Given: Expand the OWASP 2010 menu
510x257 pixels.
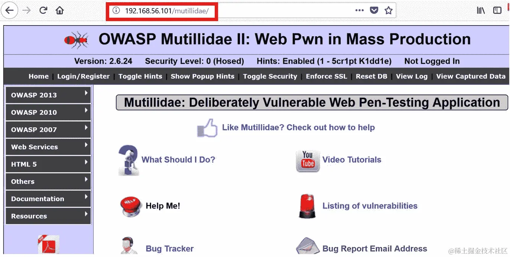Looking at the screenshot, I should click(48, 112).
